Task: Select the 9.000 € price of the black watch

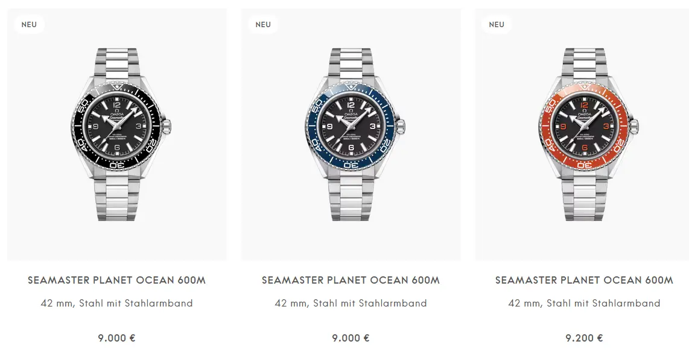Action: (x=117, y=339)
